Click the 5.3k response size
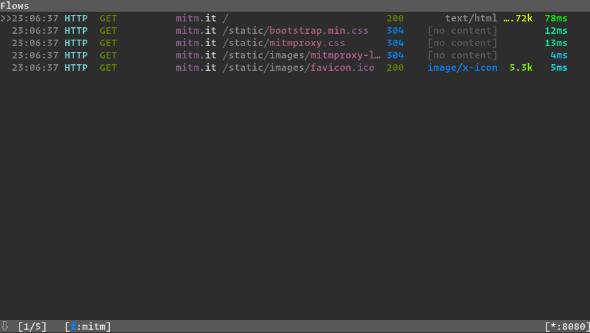Image resolution: width=590 pixels, height=333 pixels. click(x=521, y=68)
